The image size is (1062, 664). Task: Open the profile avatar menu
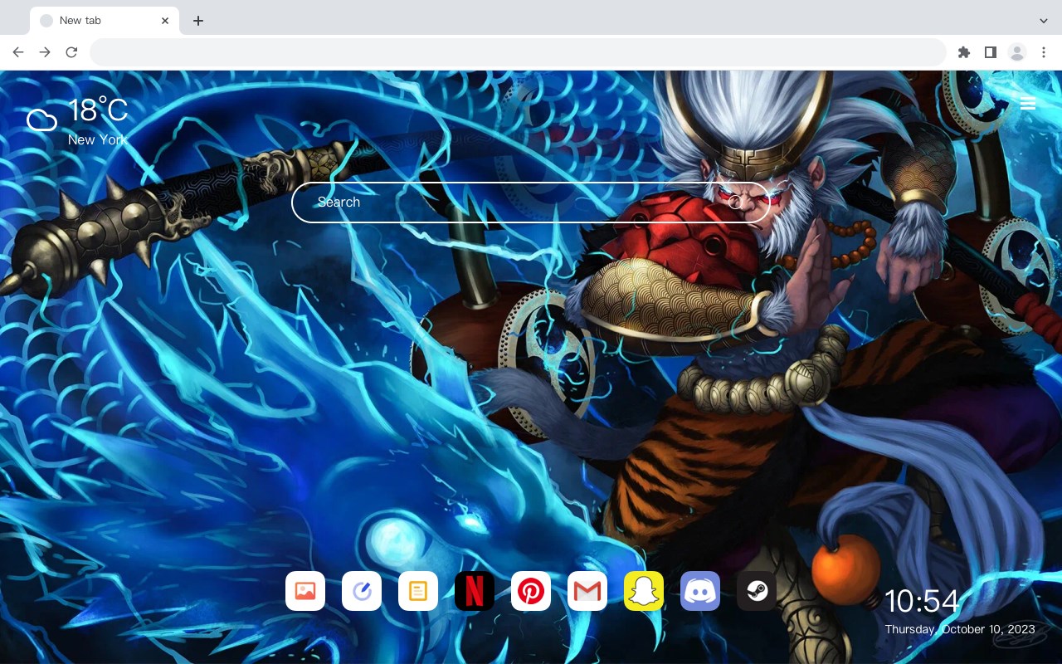[x=1017, y=52]
